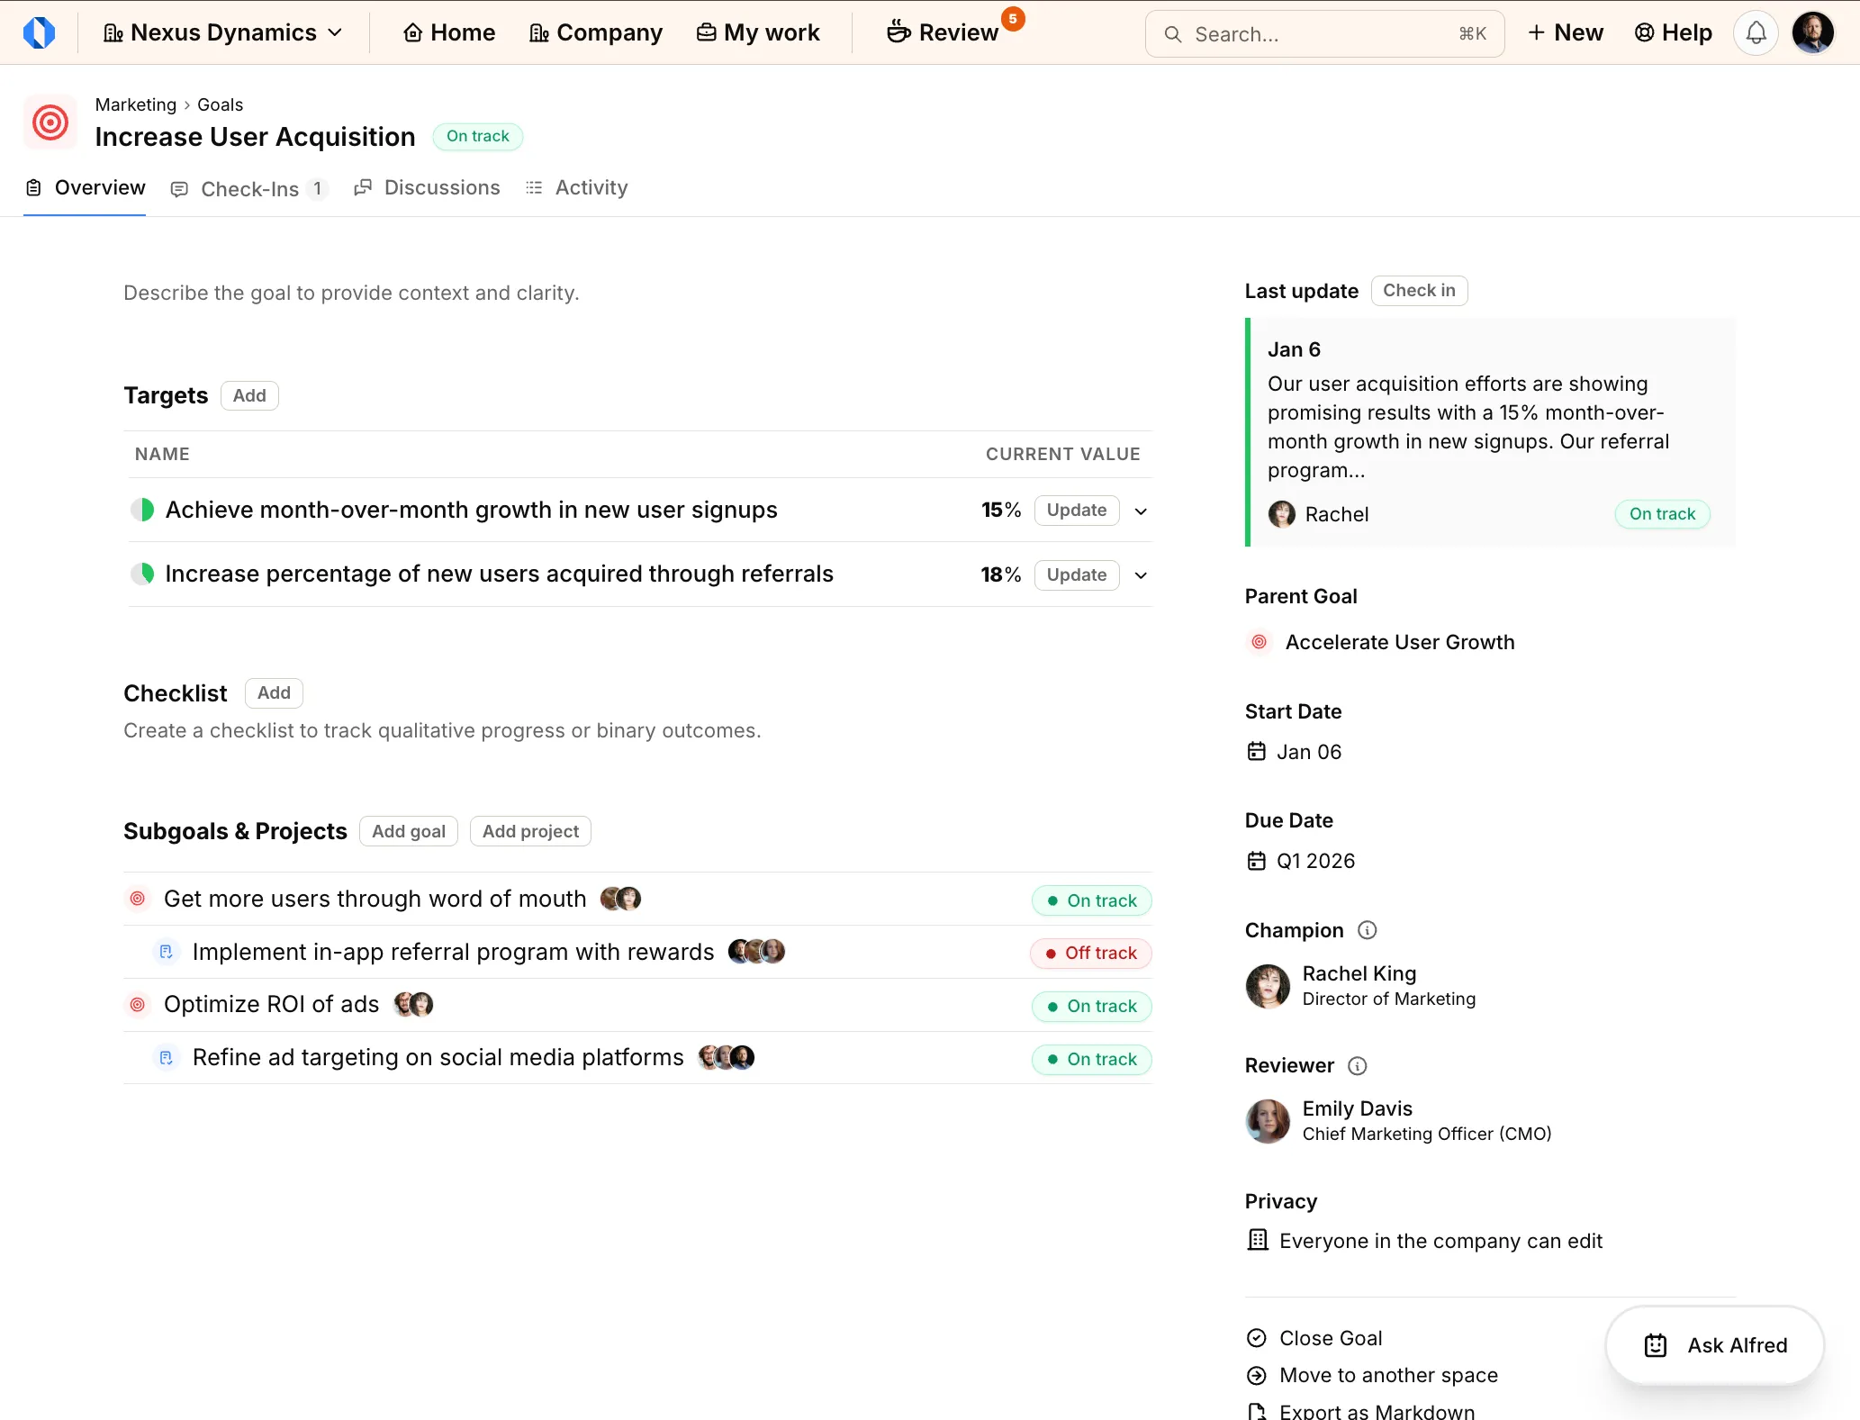The image size is (1860, 1420).
Task: Update the 15% signups target value
Action: pyautogui.click(x=1076, y=510)
